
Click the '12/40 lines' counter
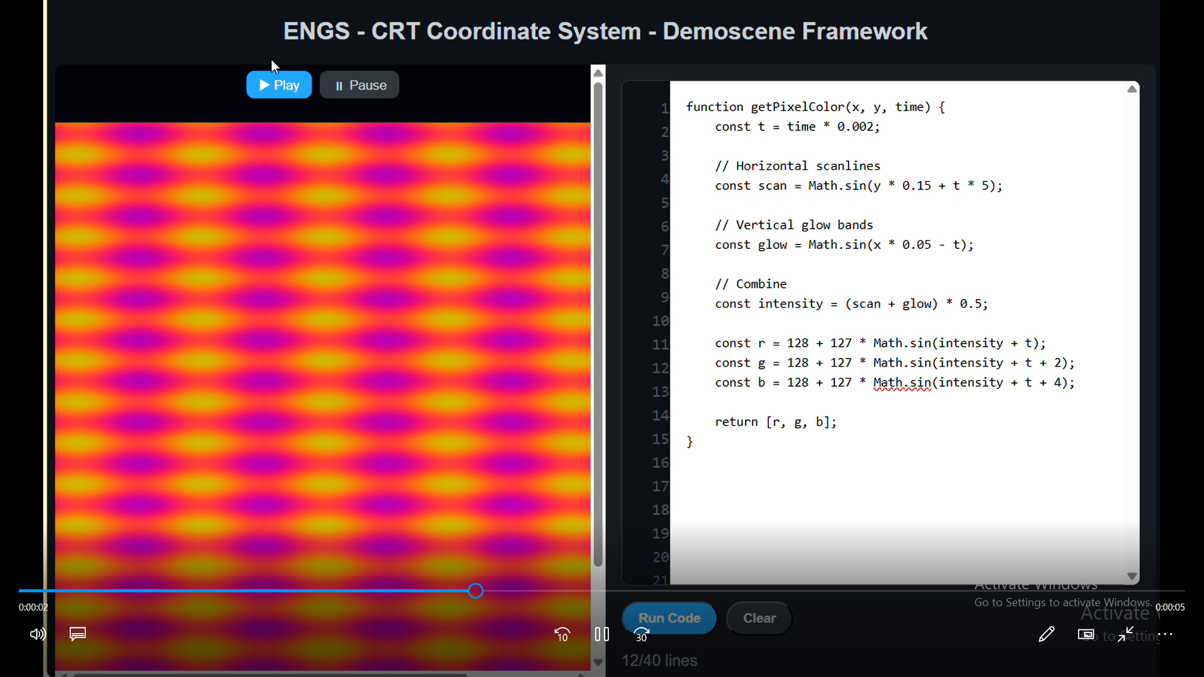click(x=659, y=661)
